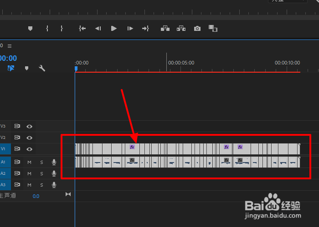Mute track A1
Screen dimensions: 319x227
(29, 162)
